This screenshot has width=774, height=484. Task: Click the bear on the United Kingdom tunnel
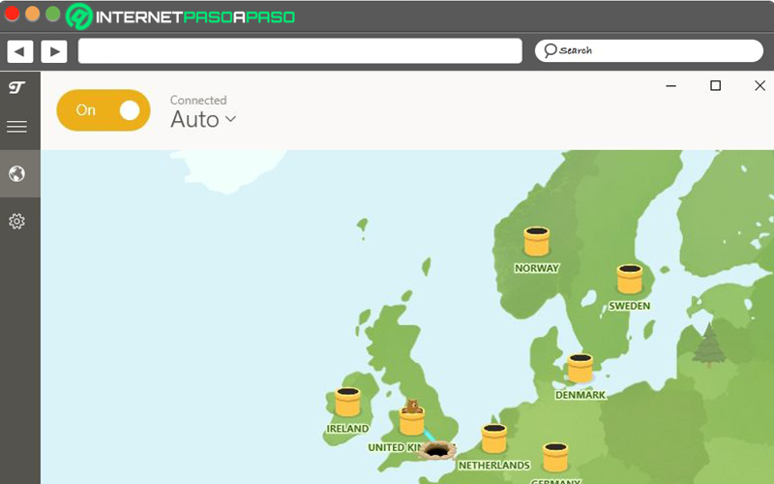(412, 407)
